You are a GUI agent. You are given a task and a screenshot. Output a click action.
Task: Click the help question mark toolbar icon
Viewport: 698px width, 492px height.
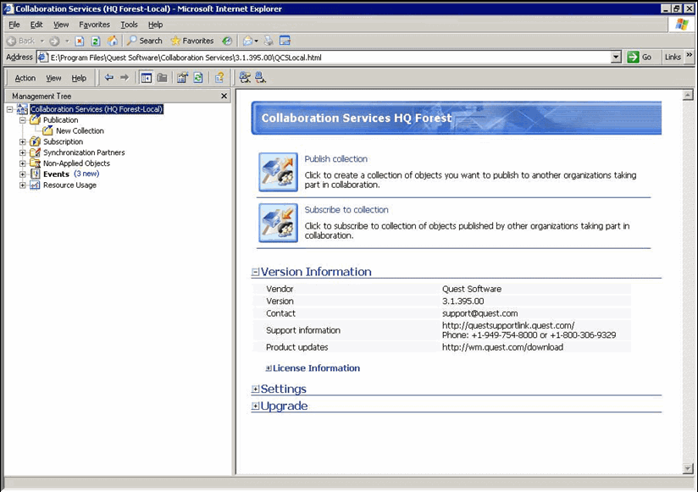(219, 78)
